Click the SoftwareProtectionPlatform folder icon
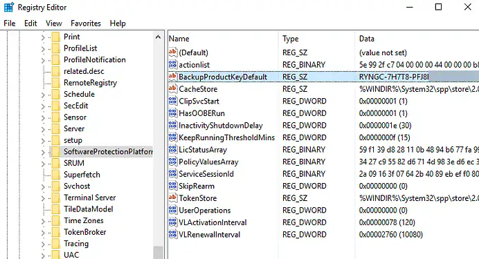 coord(56,152)
